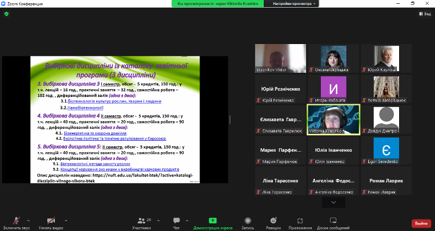The image size is (435, 231).
Task: Open link Біотехнологія культур рослин, тварин і людини
Action: [115, 101]
